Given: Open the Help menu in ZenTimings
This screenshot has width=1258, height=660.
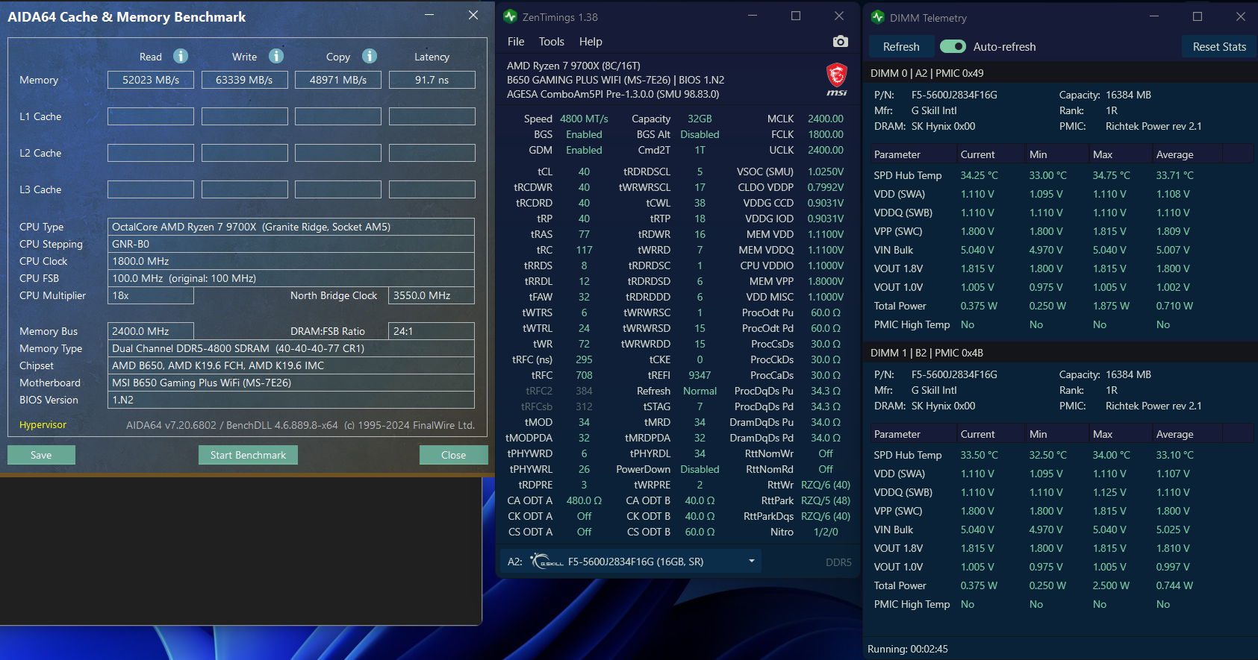Looking at the screenshot, I should (591, 42).
